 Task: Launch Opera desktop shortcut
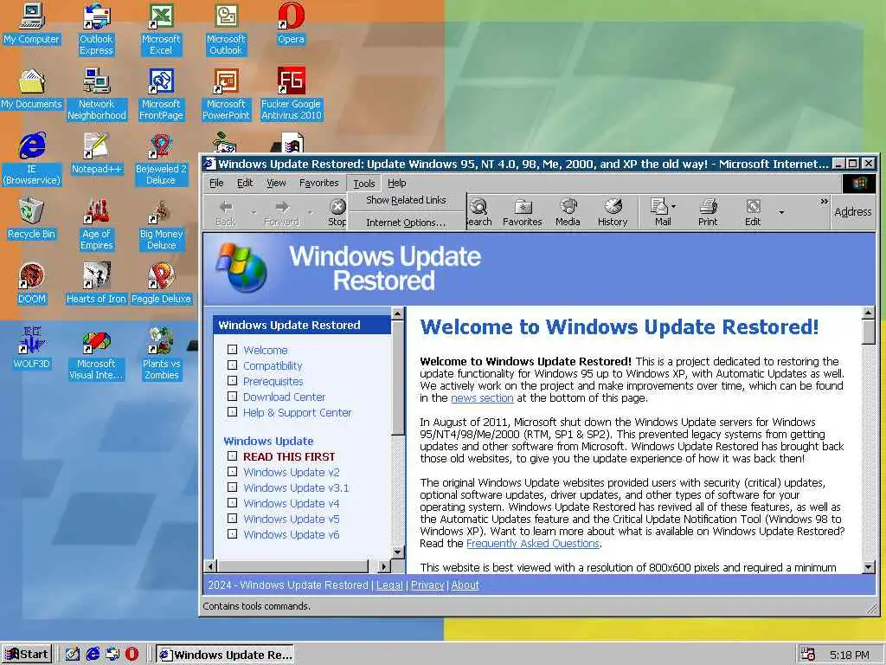pyautogui.click(x=291, y=23)
